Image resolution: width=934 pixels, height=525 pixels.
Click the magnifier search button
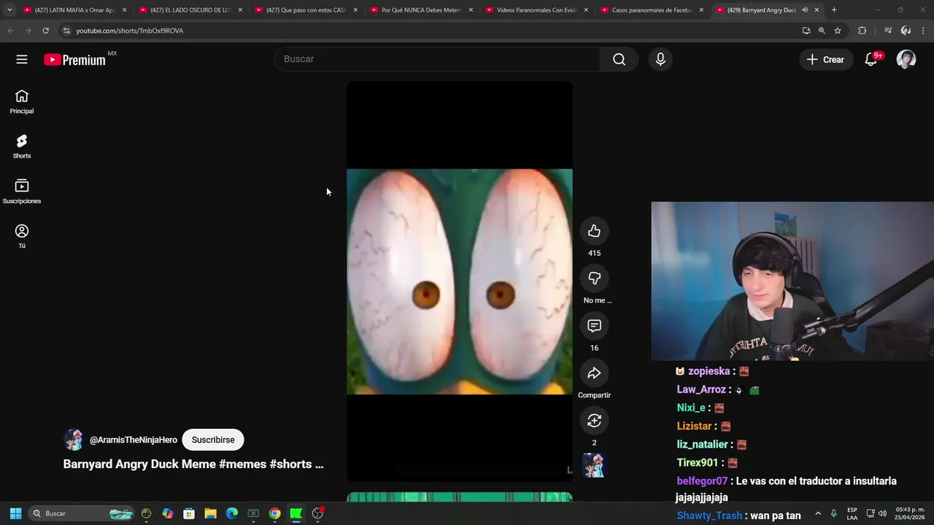[619, 59]
